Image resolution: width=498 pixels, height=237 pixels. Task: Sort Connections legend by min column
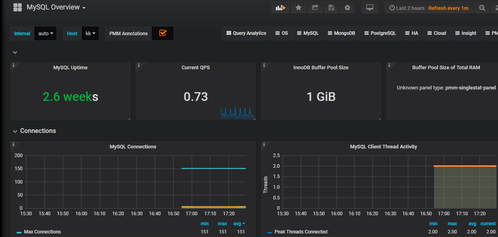point(205,224)
